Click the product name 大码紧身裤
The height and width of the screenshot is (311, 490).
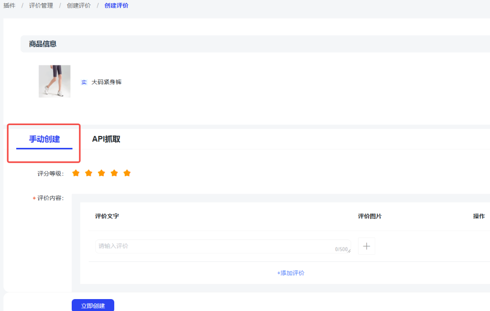tap(107, 82)
